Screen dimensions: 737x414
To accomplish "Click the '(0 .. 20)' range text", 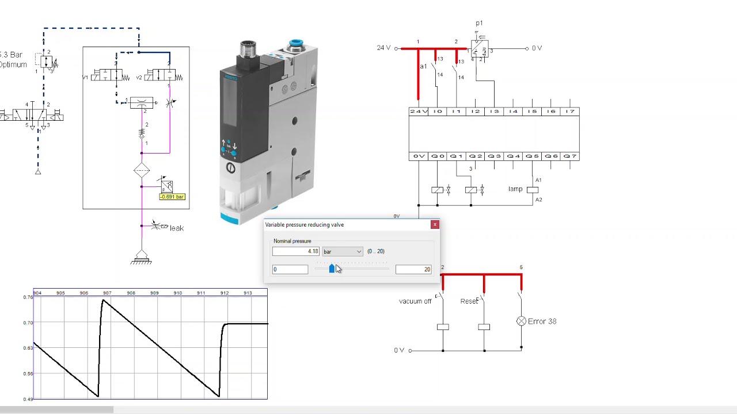I will 376,251.
